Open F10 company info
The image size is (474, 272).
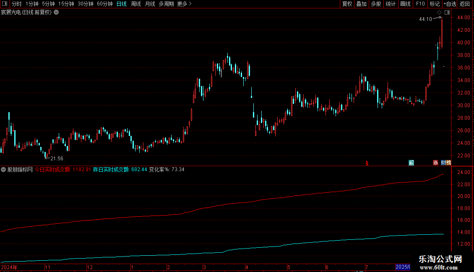(x=420, y=4)
